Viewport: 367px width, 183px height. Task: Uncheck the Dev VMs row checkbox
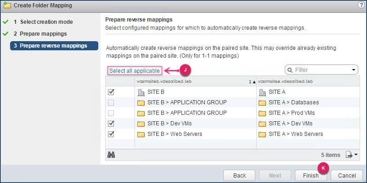click(111, 124)
